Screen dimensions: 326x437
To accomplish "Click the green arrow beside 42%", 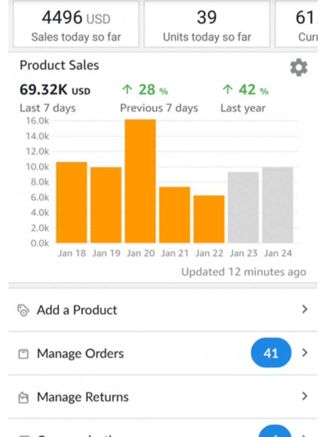I will click(x=228, y=89).
